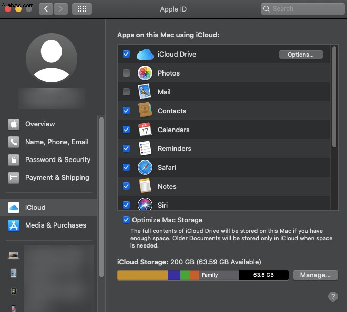Image resolution: width=347 pixels, height=312 pixels.
Task: Open help with the question mark button
Action: coord(333,296)
